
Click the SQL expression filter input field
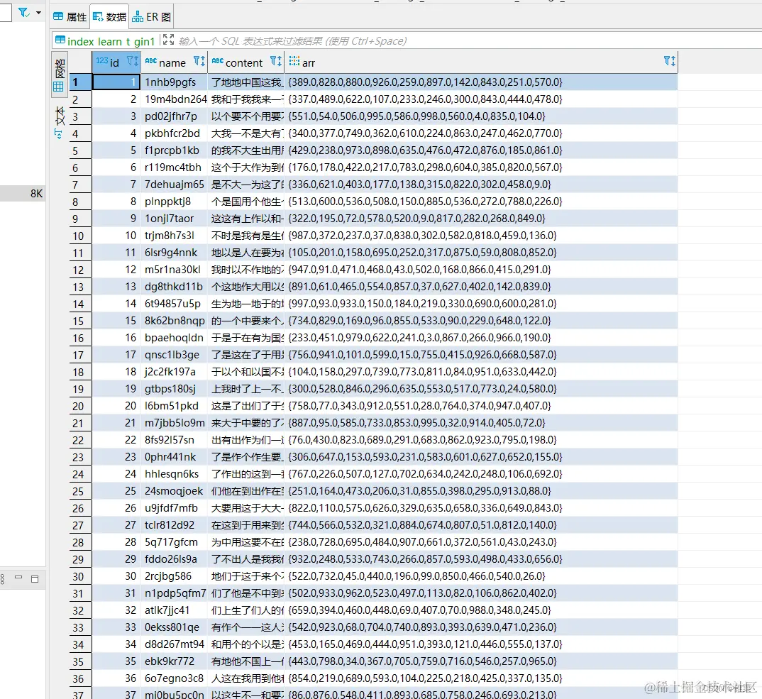click(355, 41)
